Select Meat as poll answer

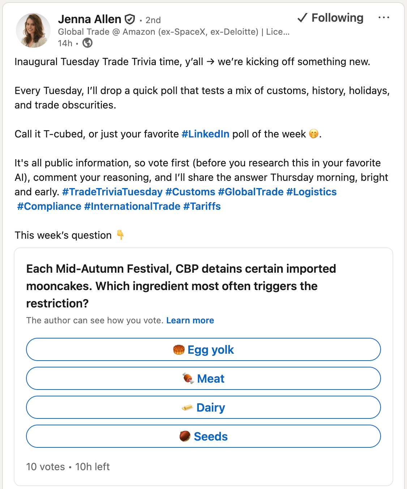click(x=203, y=379)
